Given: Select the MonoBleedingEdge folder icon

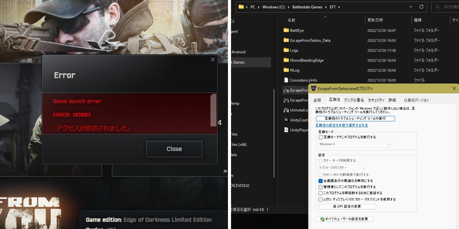Looking at the screenshot, I should (286, 60).
